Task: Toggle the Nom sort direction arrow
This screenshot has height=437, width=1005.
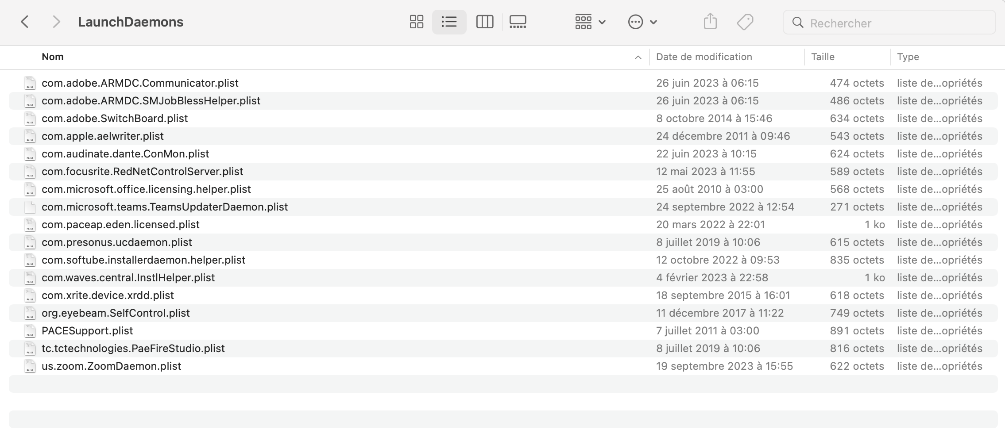Action: 638,57
